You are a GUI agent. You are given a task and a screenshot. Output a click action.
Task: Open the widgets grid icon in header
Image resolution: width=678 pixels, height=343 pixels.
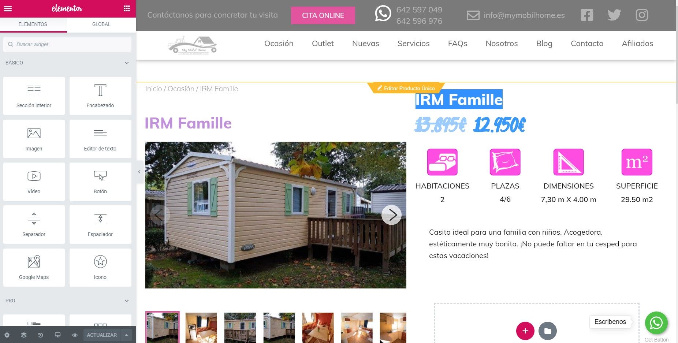pyautogui.click(x=127, y=8)
